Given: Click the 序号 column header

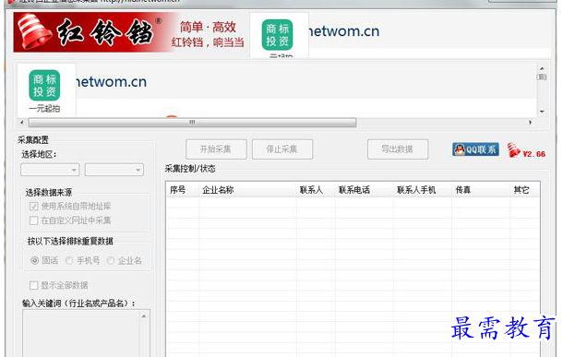Looking at the screenshot, I should 183,190.
